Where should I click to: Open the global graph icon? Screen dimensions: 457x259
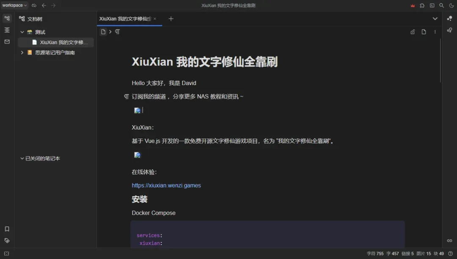pos(450,30)
